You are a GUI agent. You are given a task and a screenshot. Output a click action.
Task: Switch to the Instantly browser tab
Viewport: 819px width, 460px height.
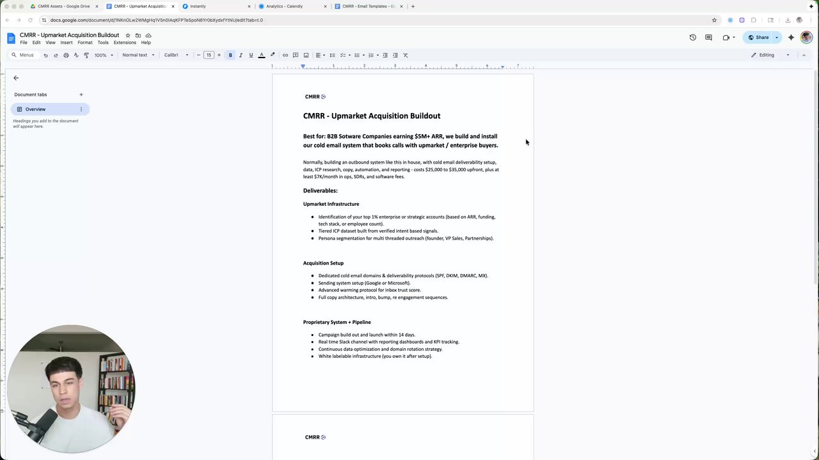[217, 6]
